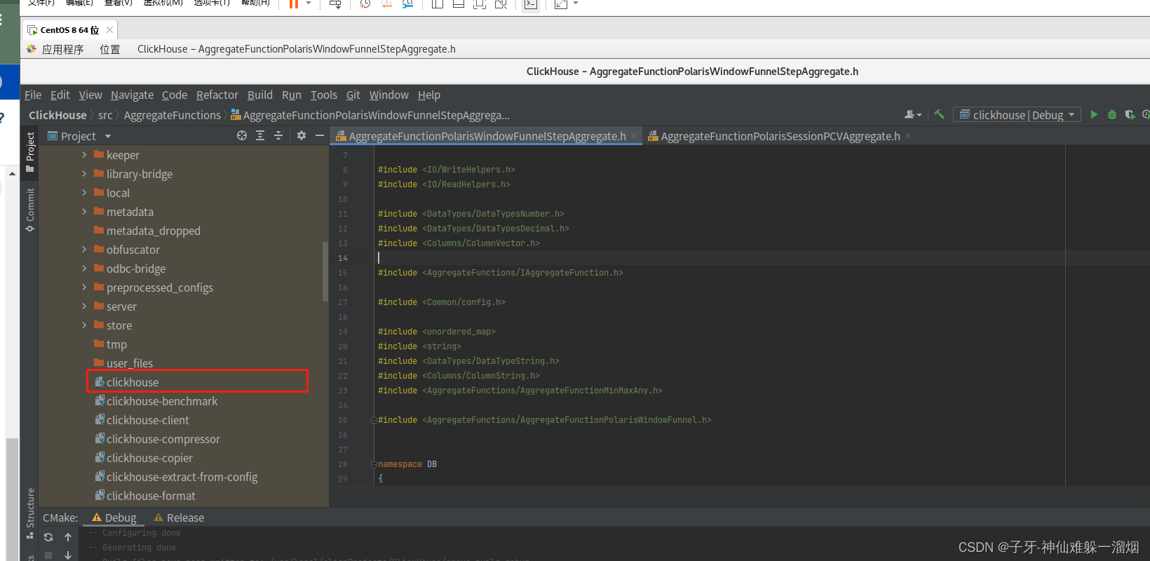The image size is (1150, 561).
Task: Open the Navigate menu
Action: coord(132,95)
